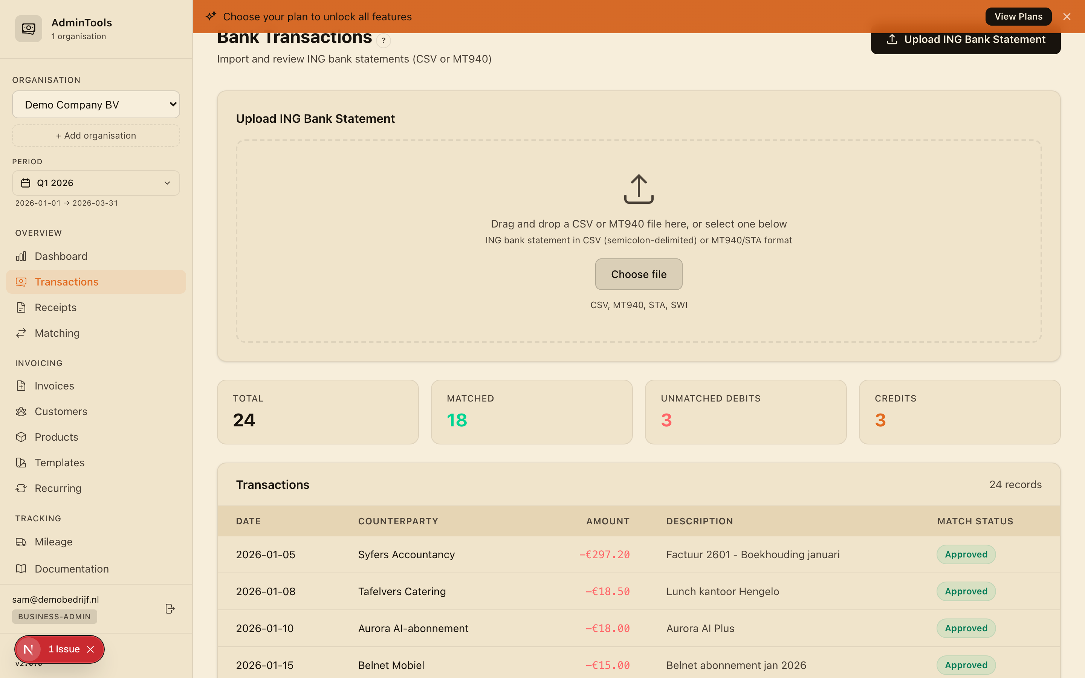This screenshot has width=1085, height=678.
Task: Click the Recurring refresh icon
Action: 21,488
